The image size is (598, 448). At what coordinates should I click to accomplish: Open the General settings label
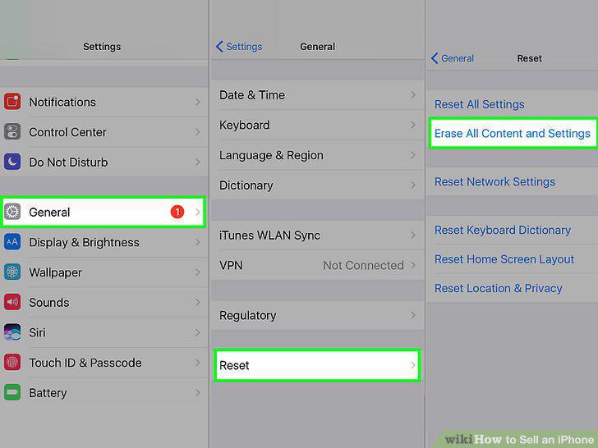click(x=49, y=213)
